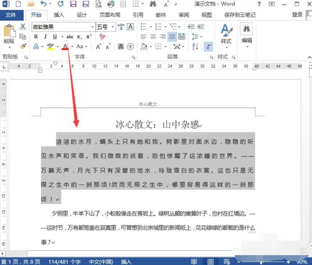Open Help question mark

(x=259, y=4)
